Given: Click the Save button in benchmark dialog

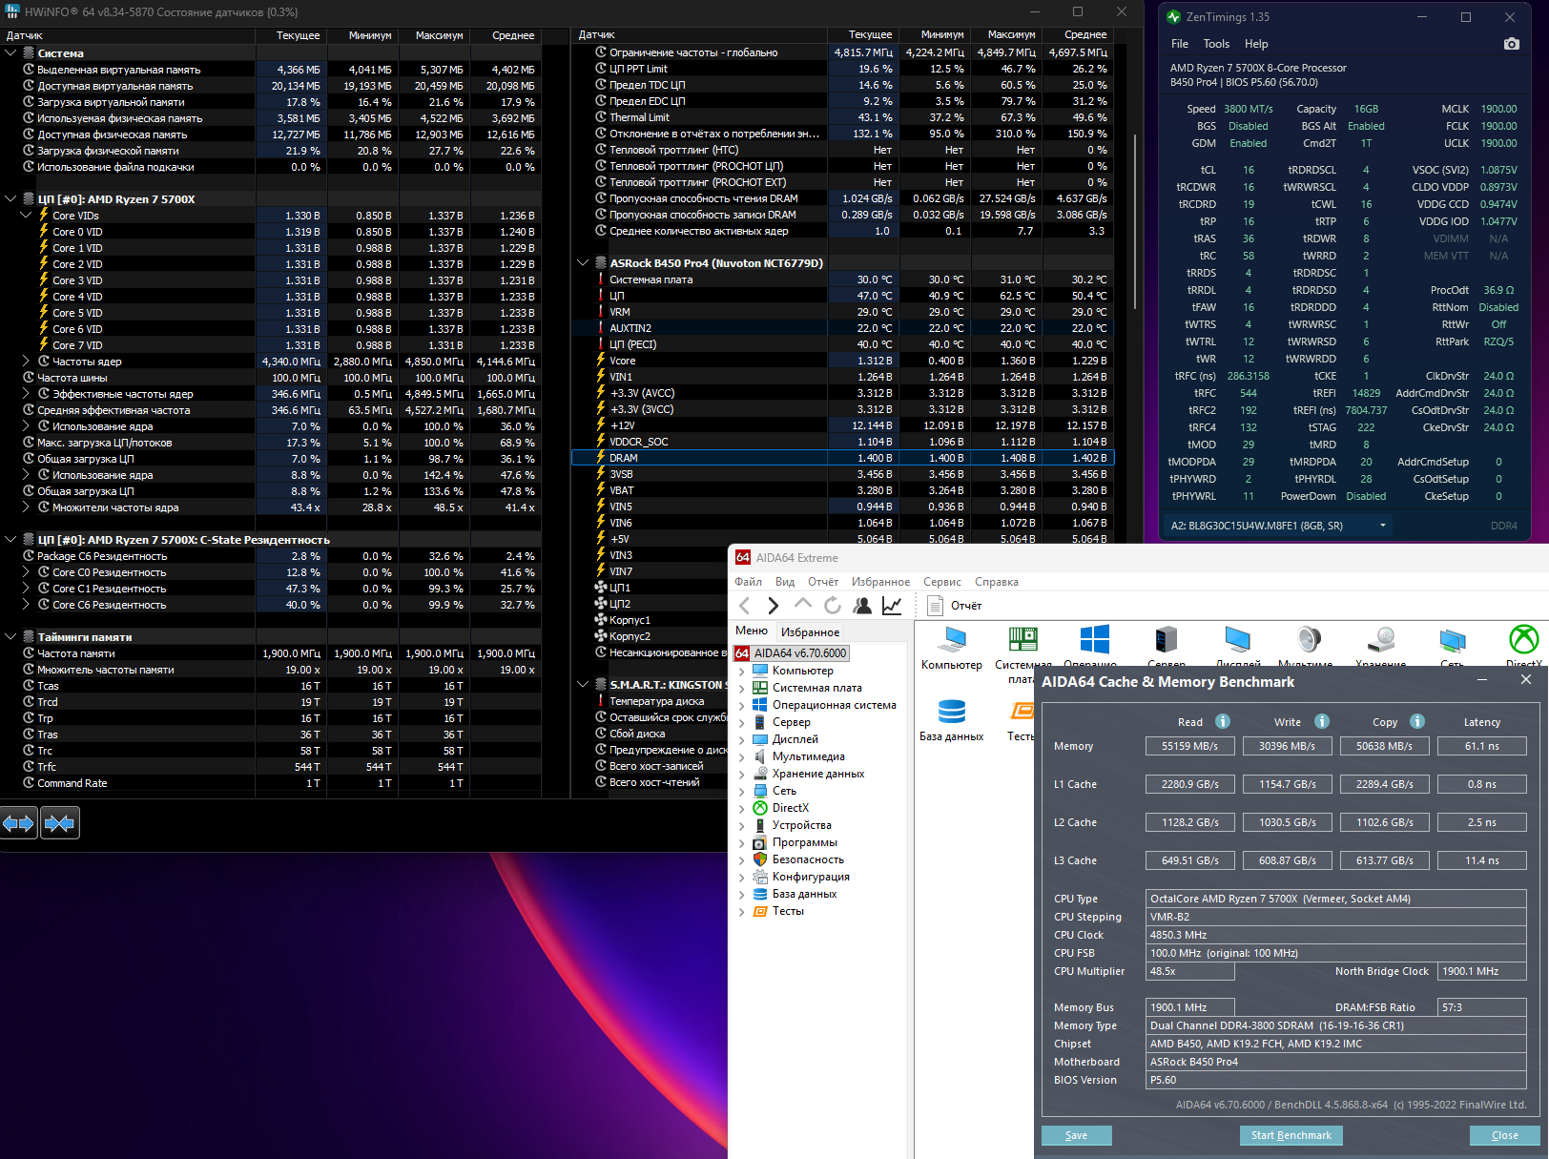Looking at the screenshot, I should tap(1076, 1135).
